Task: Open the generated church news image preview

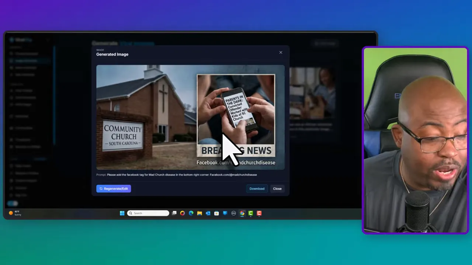Action: tap(190, 117)
